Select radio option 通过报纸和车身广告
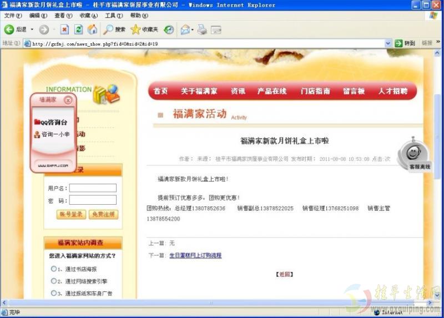 click(53, 293)
